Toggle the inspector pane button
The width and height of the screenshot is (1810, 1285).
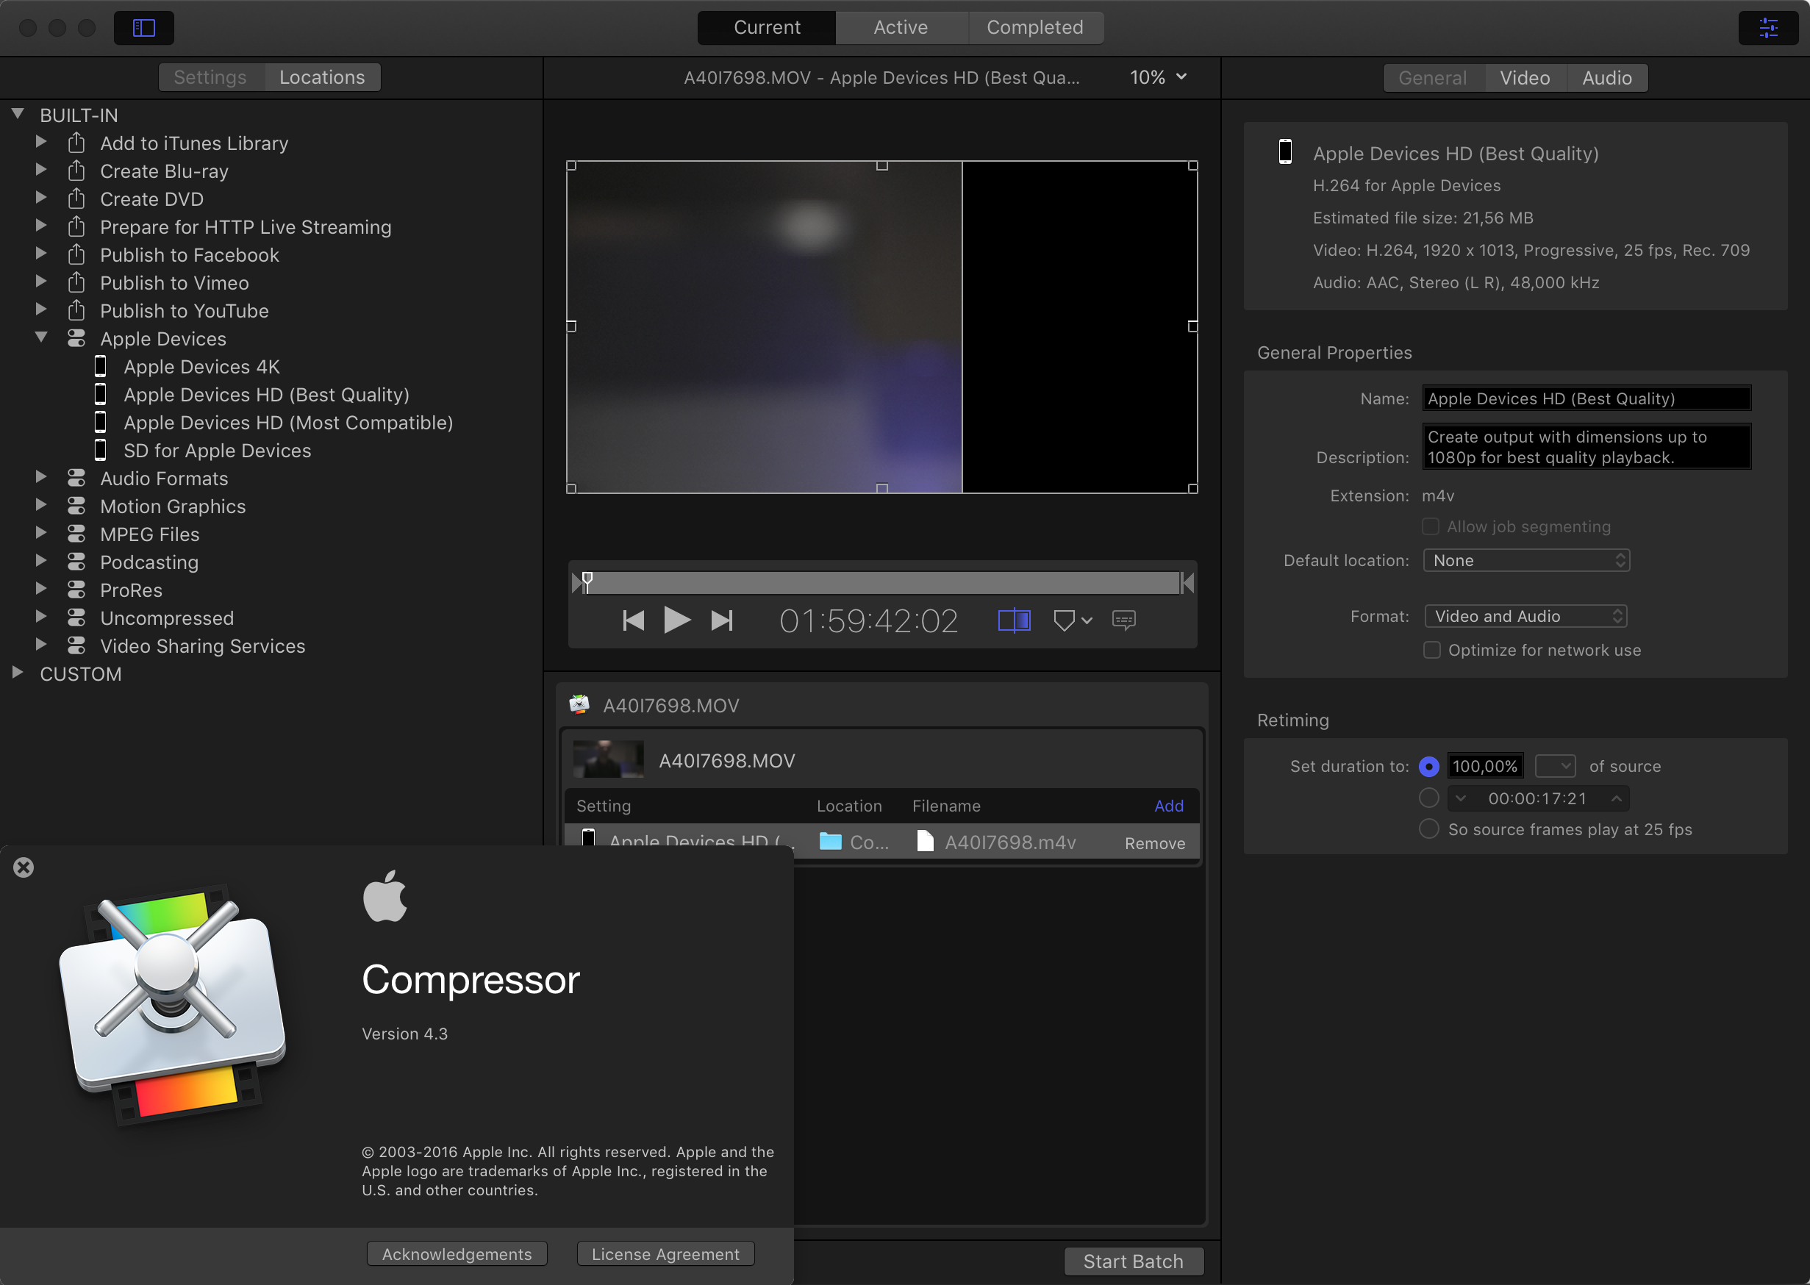click(x=1768, y=28)
